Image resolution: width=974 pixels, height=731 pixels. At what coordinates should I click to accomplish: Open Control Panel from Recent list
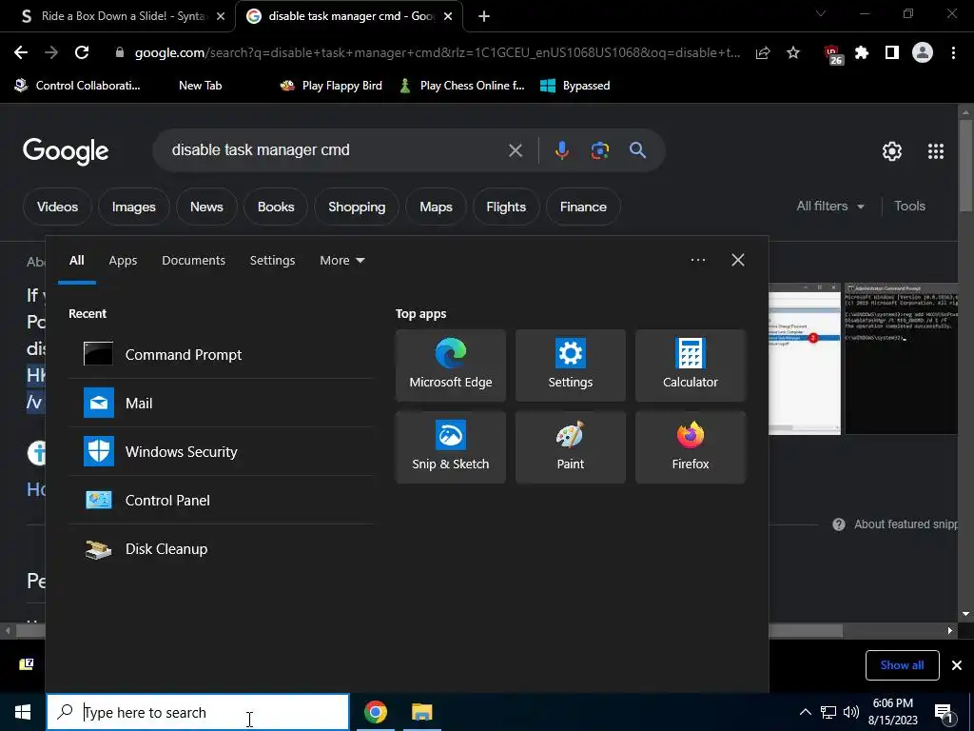click(221, 500)
